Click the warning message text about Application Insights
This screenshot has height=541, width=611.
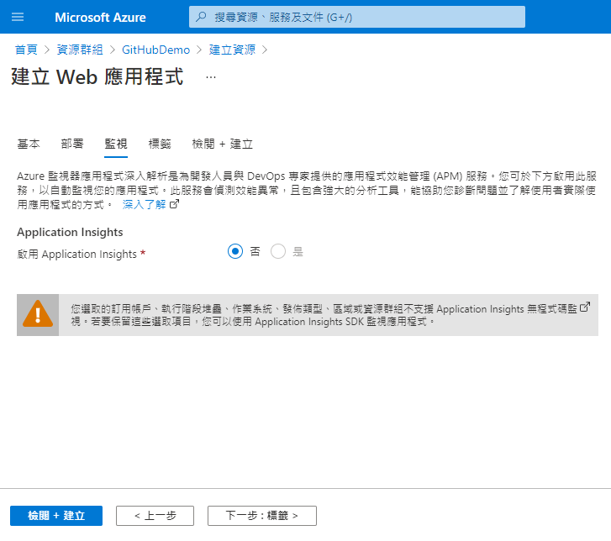(x=324, y=315)
